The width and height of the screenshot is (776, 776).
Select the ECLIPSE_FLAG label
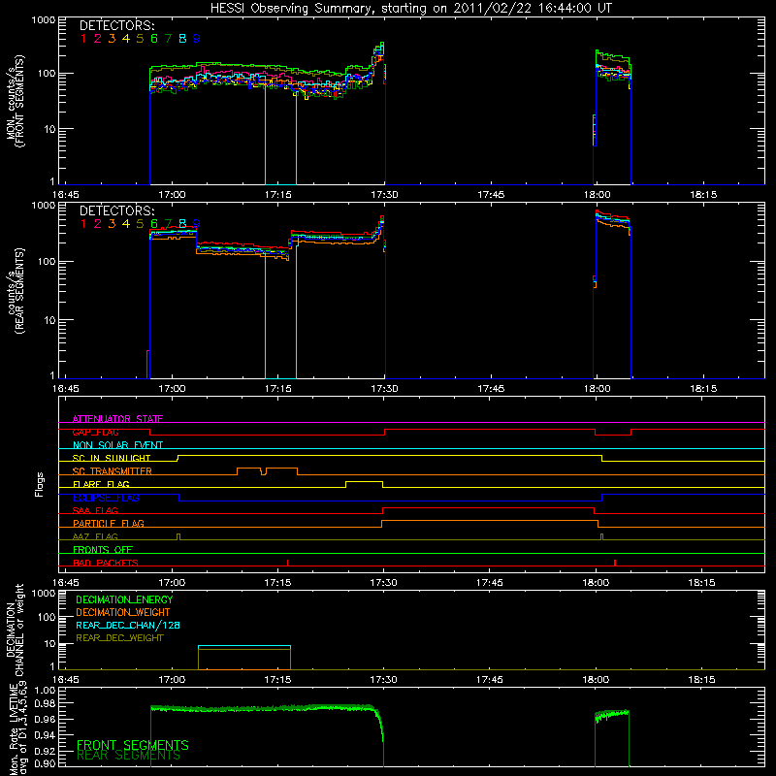[x=106, y=498]
